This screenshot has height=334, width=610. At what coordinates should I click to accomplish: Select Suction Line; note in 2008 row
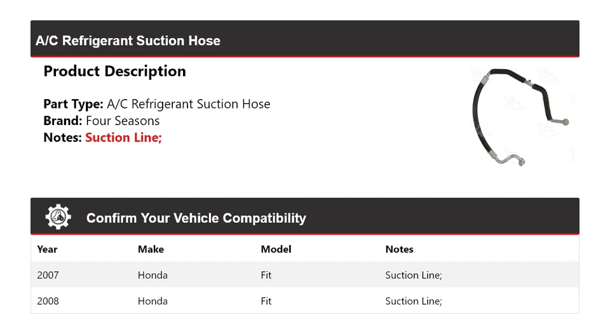[x=413, y=301]
